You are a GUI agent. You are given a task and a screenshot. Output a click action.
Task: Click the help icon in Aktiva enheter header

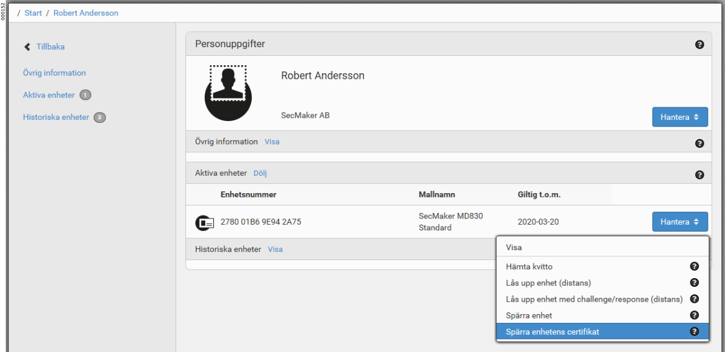(700, 175)
